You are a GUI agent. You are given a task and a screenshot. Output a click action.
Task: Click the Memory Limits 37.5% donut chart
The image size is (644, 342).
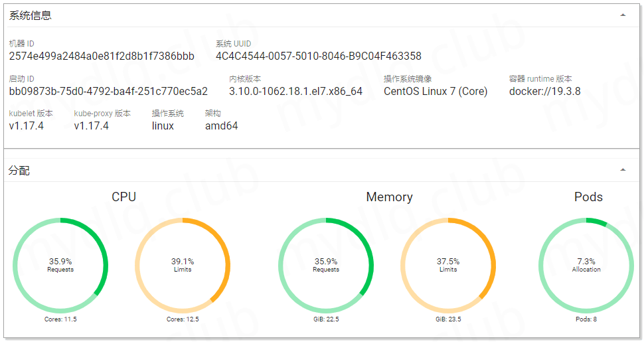click(x=448, y=265)
